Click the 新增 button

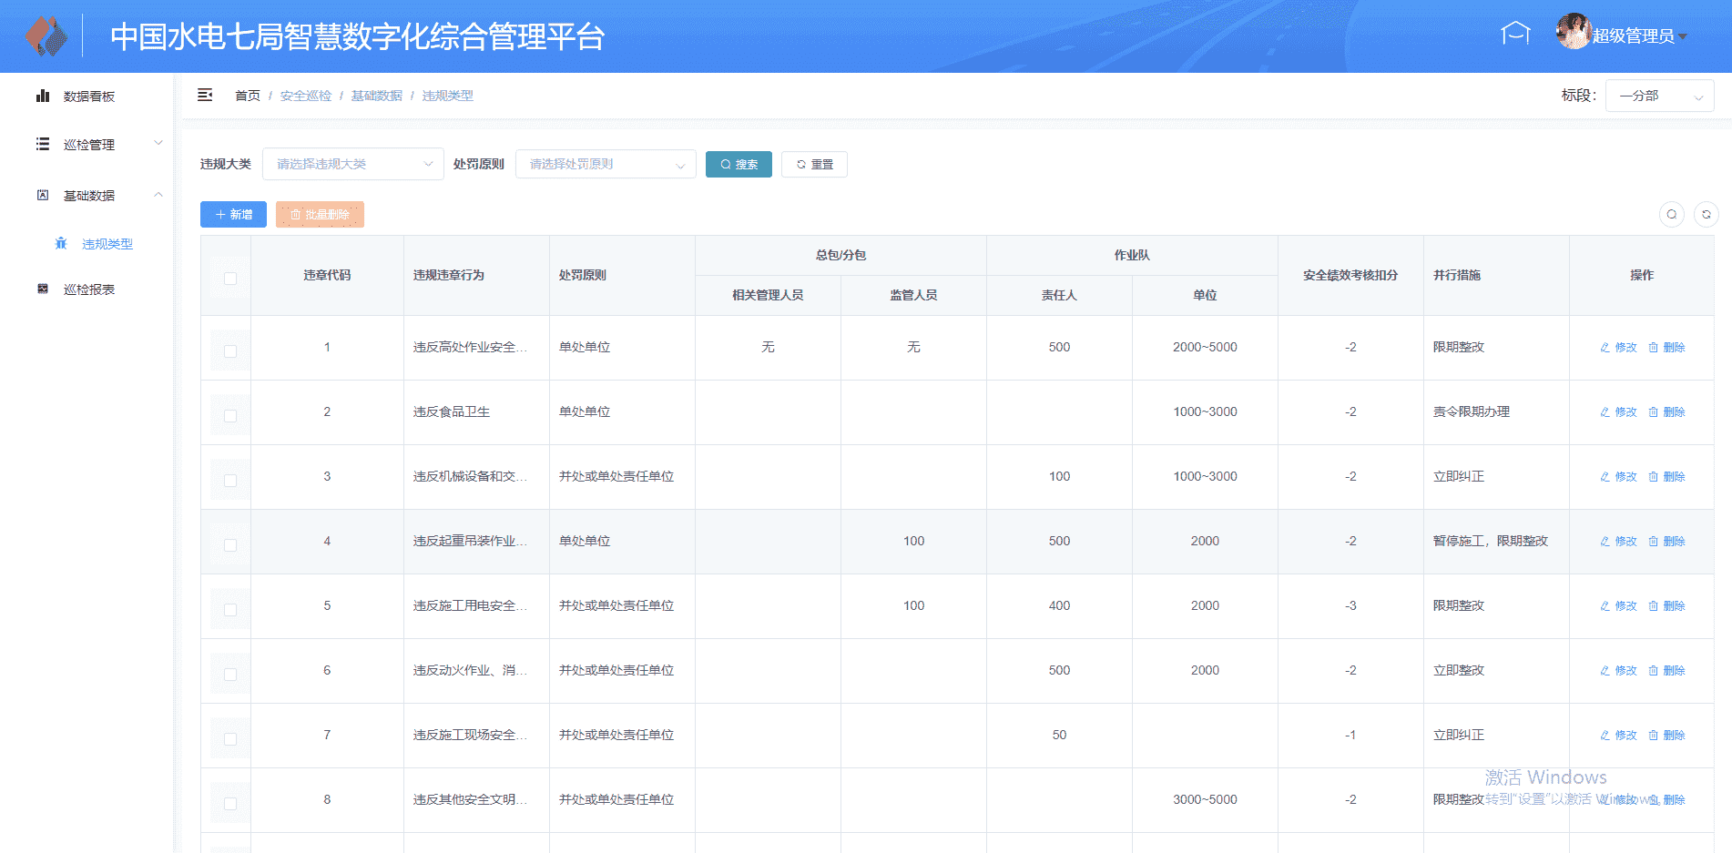(233, 215)
